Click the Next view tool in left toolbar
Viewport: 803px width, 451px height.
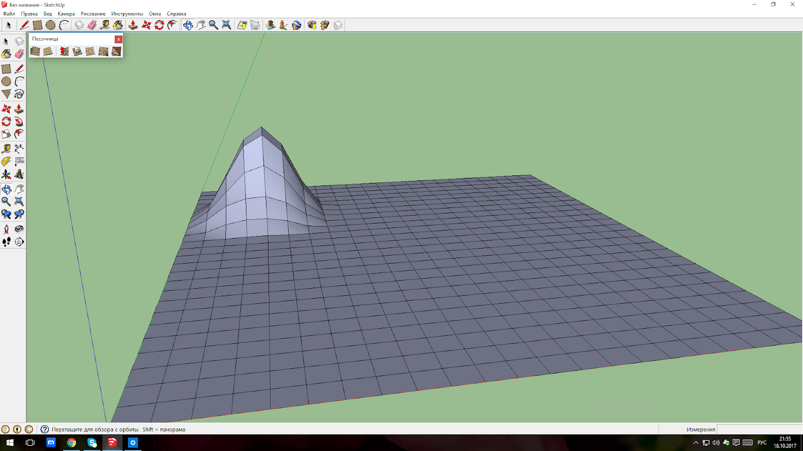pyautogui.click(x=19, y=214)
